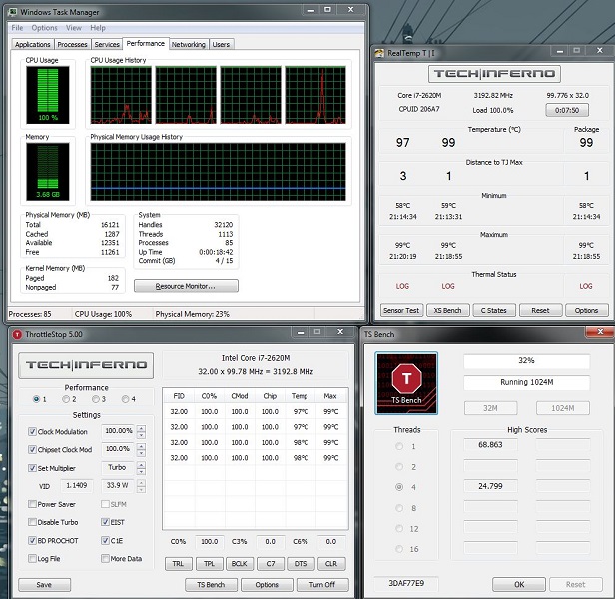Click the Reset button in RealTemp
The height and width of the screenshot is (599, 615).
[x=540, y=310]
